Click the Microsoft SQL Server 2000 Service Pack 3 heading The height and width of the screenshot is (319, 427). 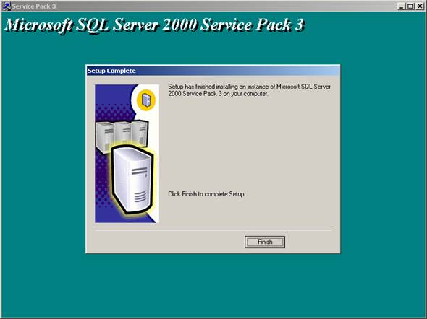(x=154, y=25)
